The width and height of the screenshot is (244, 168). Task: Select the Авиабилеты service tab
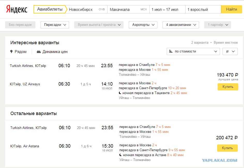pos(50,9)
